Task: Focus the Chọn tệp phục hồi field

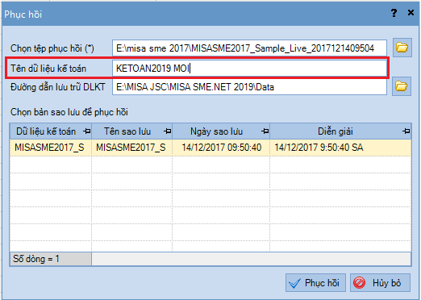Action: click(249, 48)
